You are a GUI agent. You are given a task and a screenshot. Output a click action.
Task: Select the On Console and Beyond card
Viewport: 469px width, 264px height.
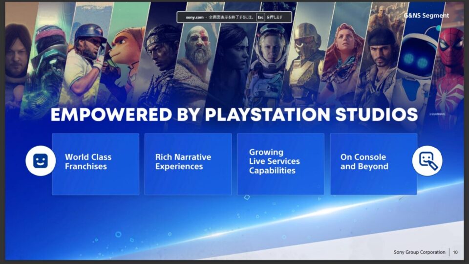pos(374,164)
